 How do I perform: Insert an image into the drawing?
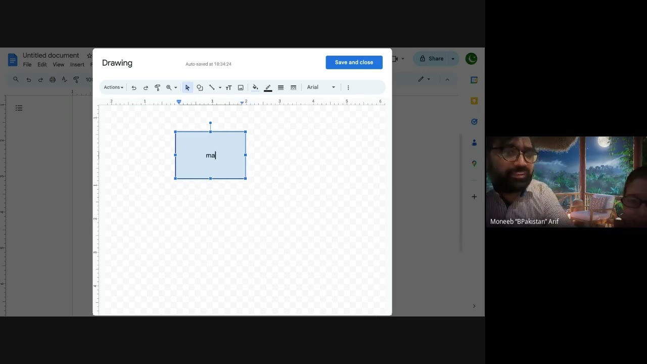(241, 87)
